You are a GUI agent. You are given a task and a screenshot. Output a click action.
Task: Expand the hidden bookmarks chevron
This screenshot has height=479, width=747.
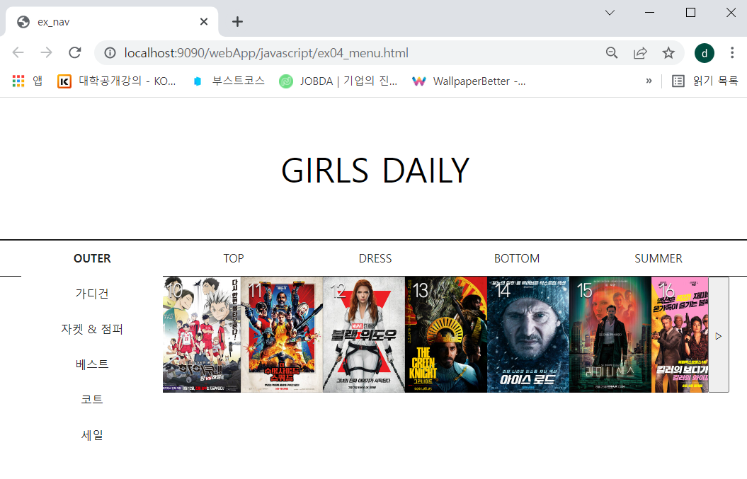[649, 81]
